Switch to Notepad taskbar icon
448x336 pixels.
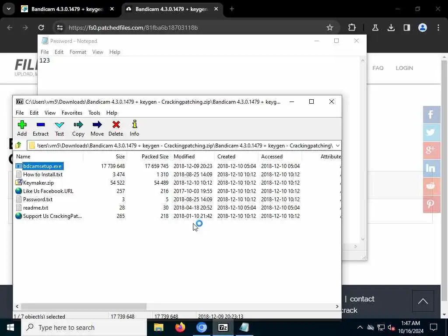(244, 327)
